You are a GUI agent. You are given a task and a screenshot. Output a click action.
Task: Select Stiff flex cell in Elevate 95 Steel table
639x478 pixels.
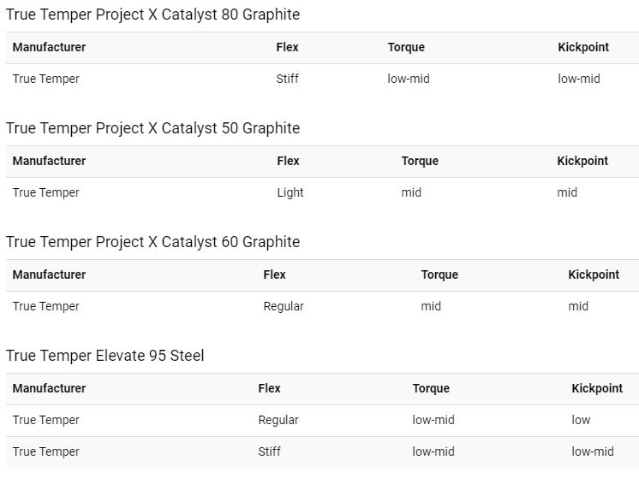(x=269, y=451)
